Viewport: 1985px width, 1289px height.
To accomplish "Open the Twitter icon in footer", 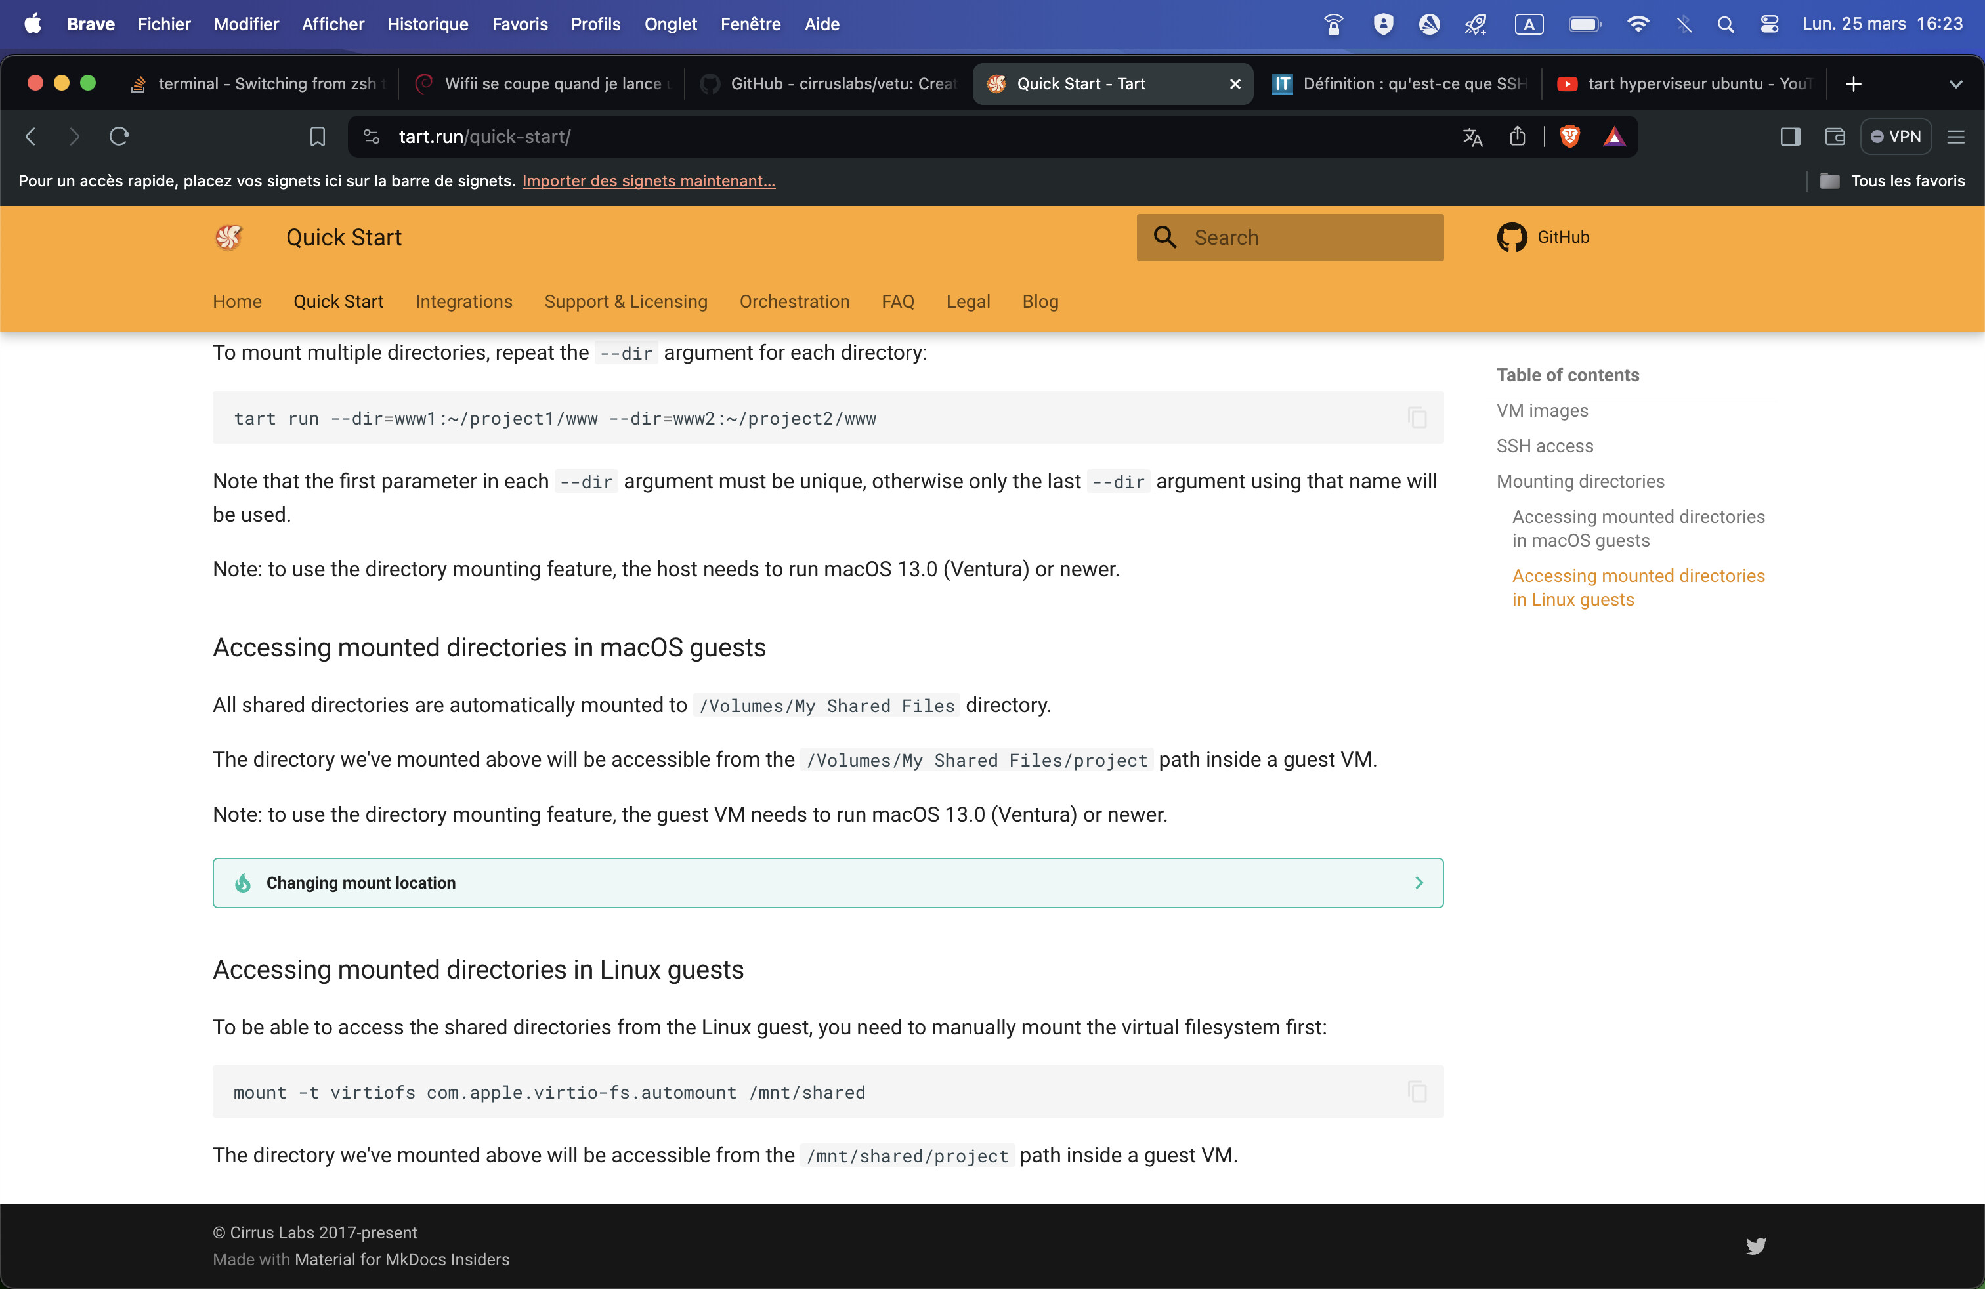I will click(x=1756, y=1246).
